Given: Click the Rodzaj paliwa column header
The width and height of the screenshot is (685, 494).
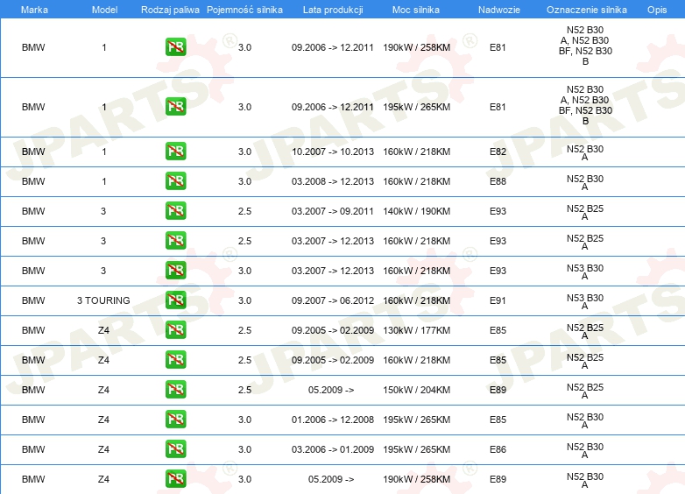Looking at the screenshot, I should coord(170,10).
